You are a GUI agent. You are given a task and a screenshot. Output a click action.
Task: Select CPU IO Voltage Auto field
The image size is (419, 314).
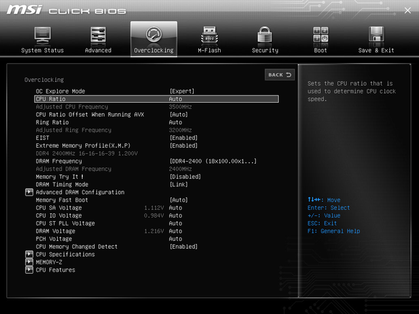(175, 215)
